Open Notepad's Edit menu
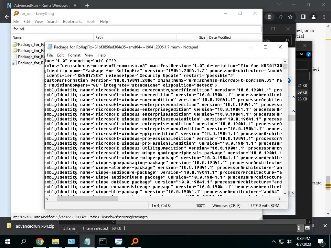 [60, 55]
